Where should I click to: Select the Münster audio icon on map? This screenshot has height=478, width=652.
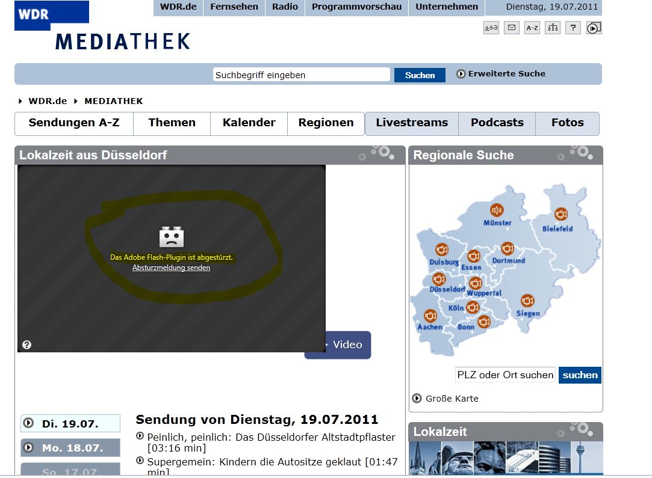[x=497, y=210]
